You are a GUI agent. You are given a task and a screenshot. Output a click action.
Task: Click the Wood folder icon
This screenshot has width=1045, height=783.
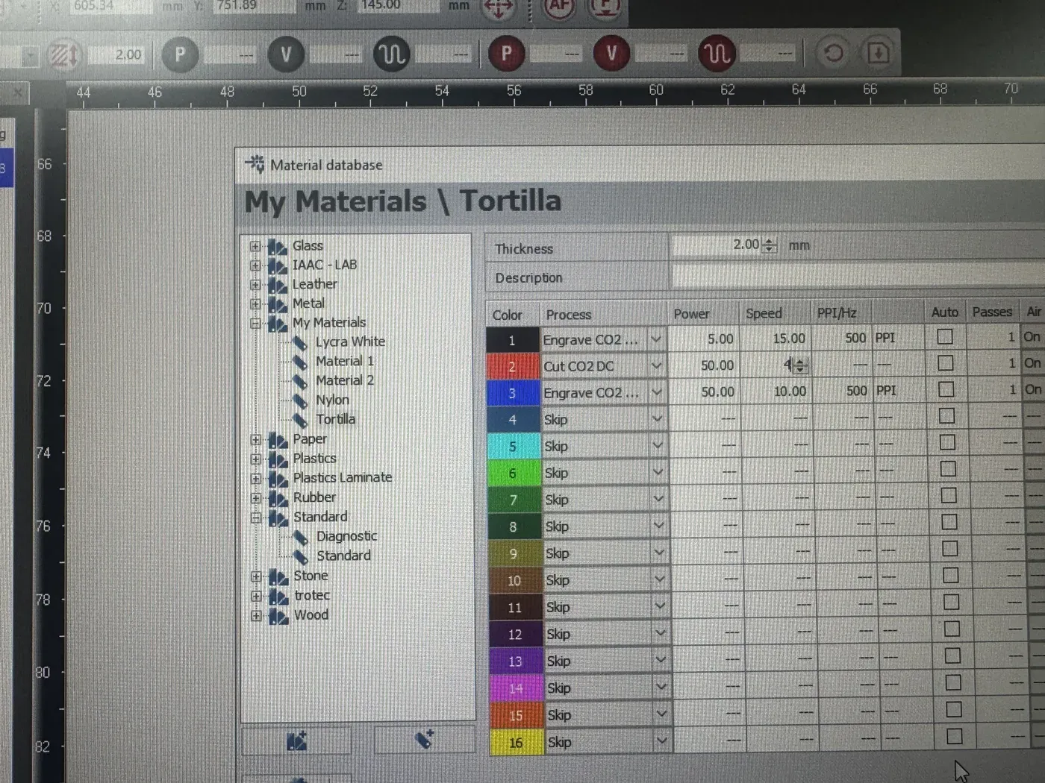278,616
